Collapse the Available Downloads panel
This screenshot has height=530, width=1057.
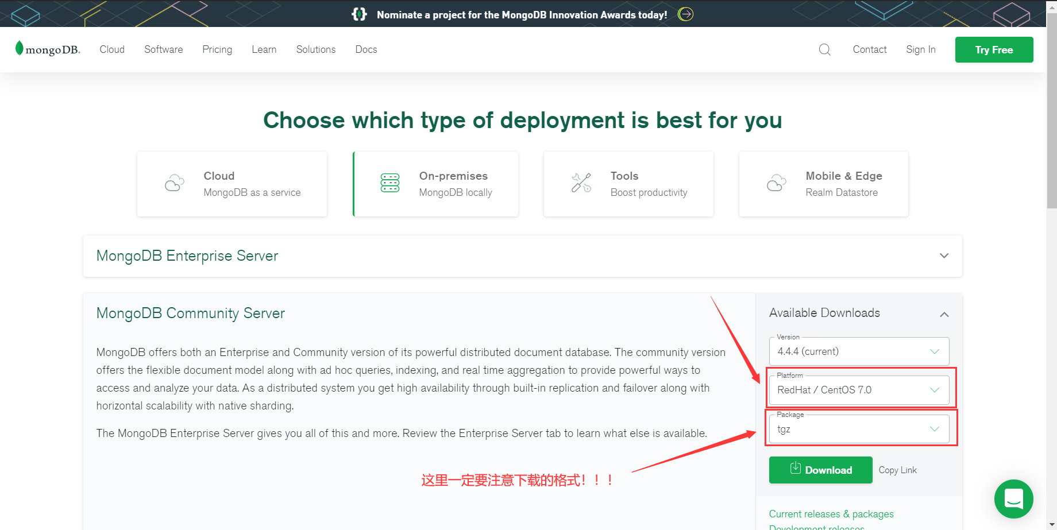click(944, 314)
